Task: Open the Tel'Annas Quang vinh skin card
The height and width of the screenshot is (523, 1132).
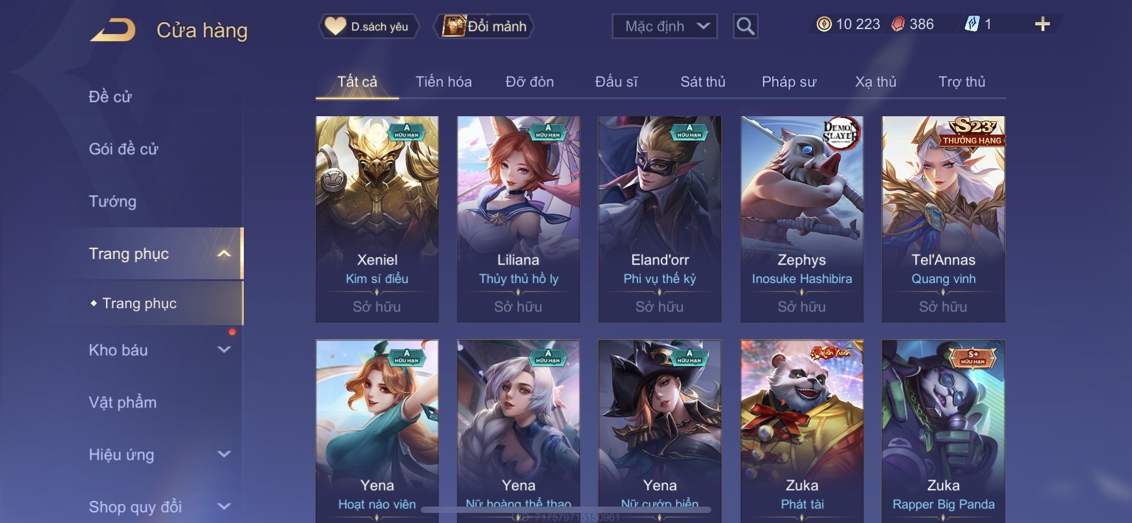Action: tap(943, 219)
